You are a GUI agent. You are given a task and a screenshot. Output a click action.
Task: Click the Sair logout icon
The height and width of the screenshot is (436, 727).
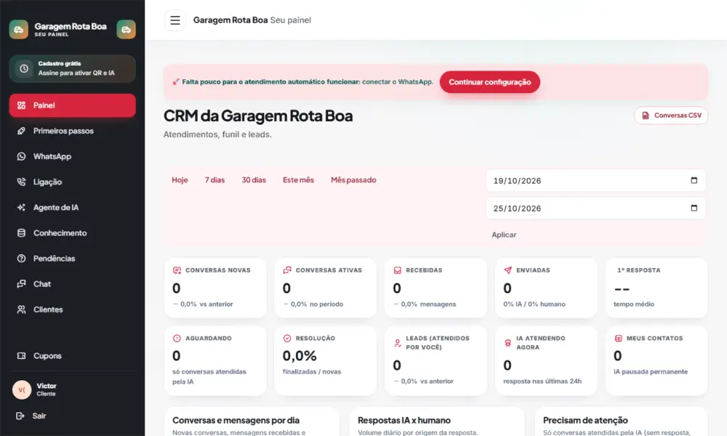pyautogui.click(x=20, y=416)
